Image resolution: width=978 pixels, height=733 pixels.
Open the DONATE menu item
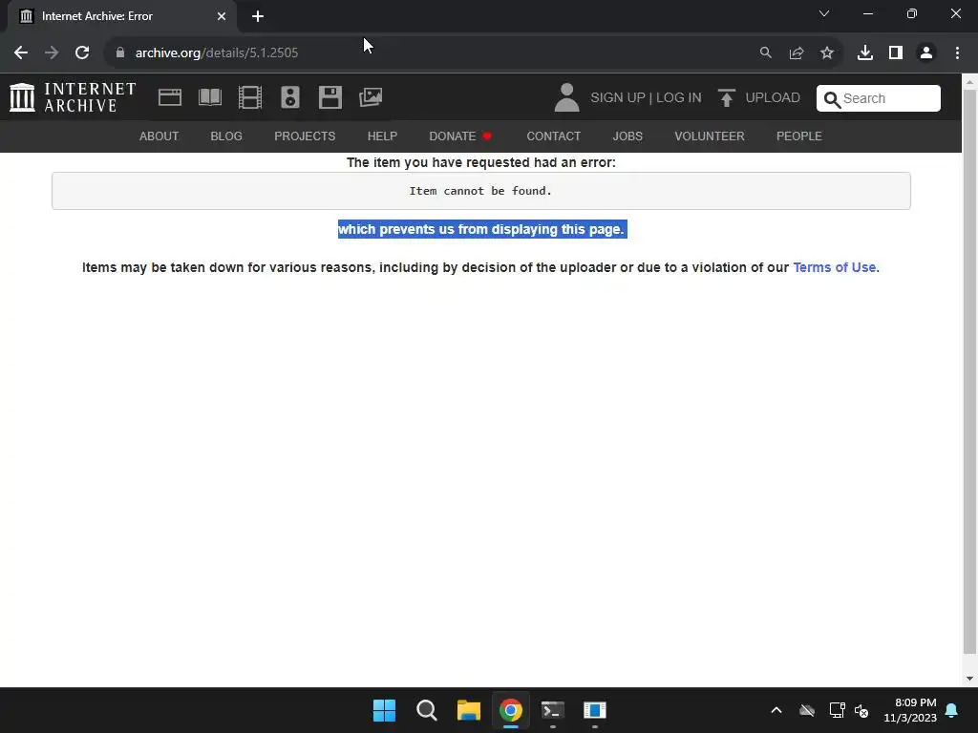click(x=460, y=136)
